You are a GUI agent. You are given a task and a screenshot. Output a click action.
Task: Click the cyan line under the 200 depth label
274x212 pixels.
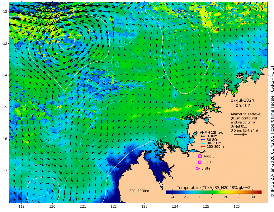point(134,194)
